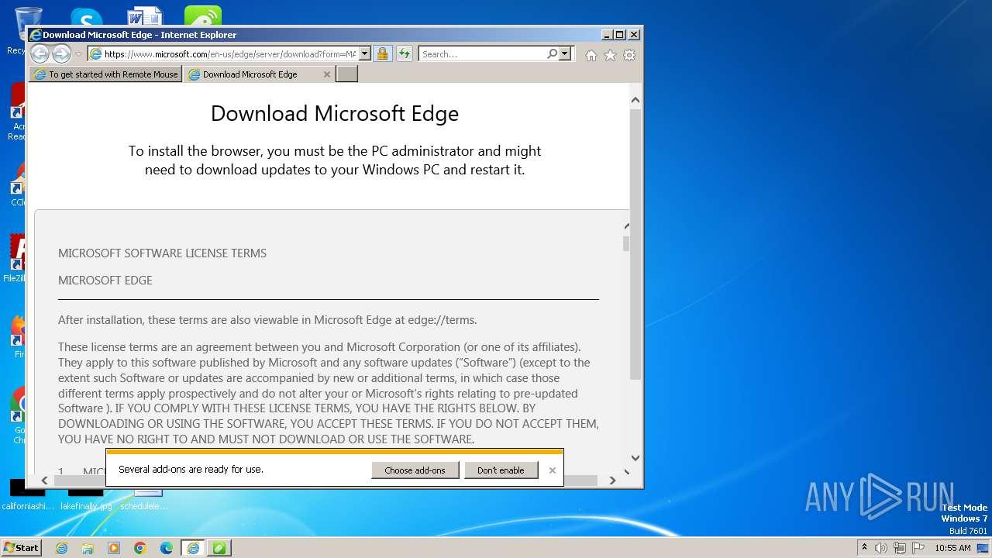
Task: Open the IE Home icon
Action: tap(591, 55)
